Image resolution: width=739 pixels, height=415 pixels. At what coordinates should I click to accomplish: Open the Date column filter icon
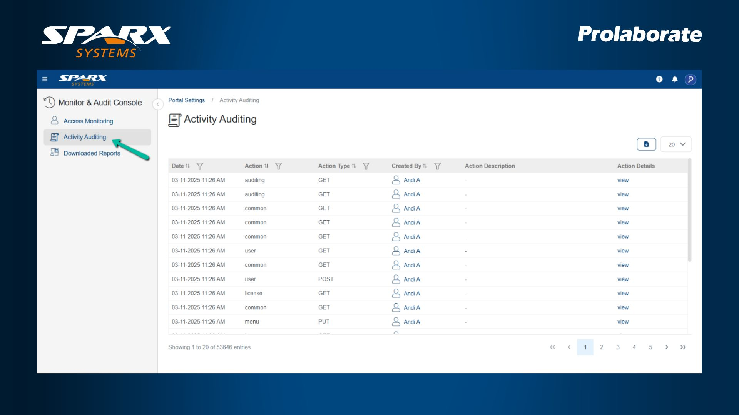click(x=200, y=166)
